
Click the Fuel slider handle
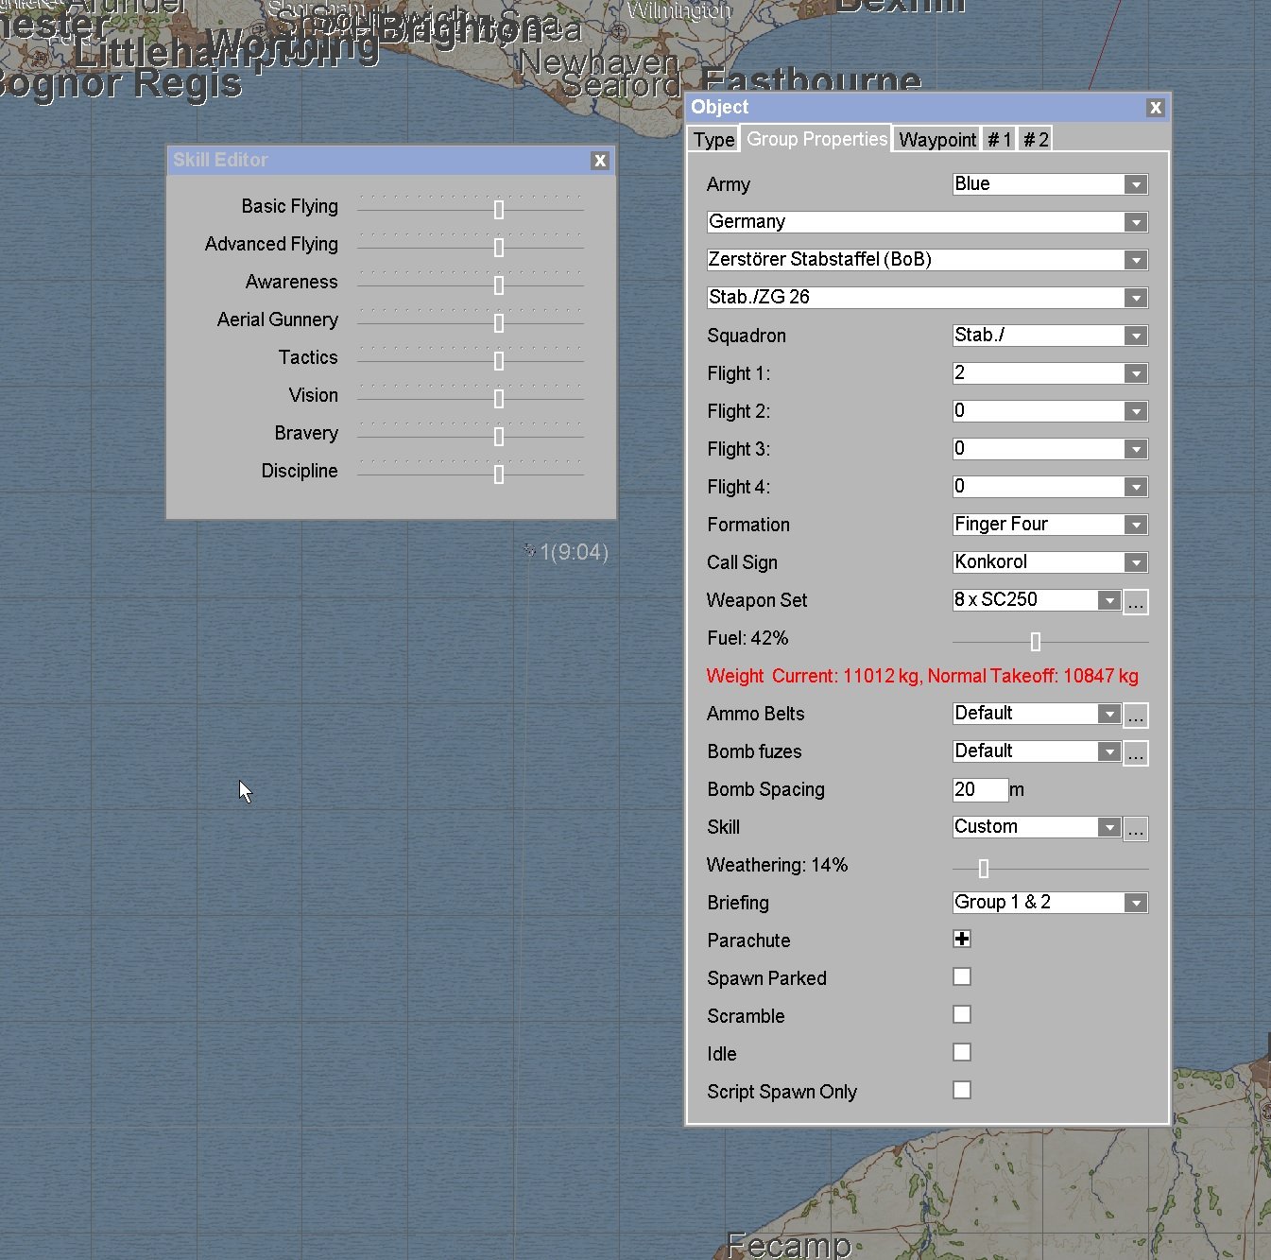(1036, 642)
